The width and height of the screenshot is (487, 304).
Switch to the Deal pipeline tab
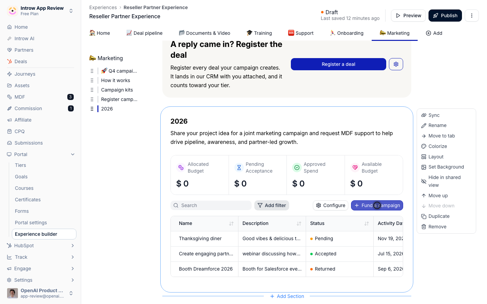(144, 33)
